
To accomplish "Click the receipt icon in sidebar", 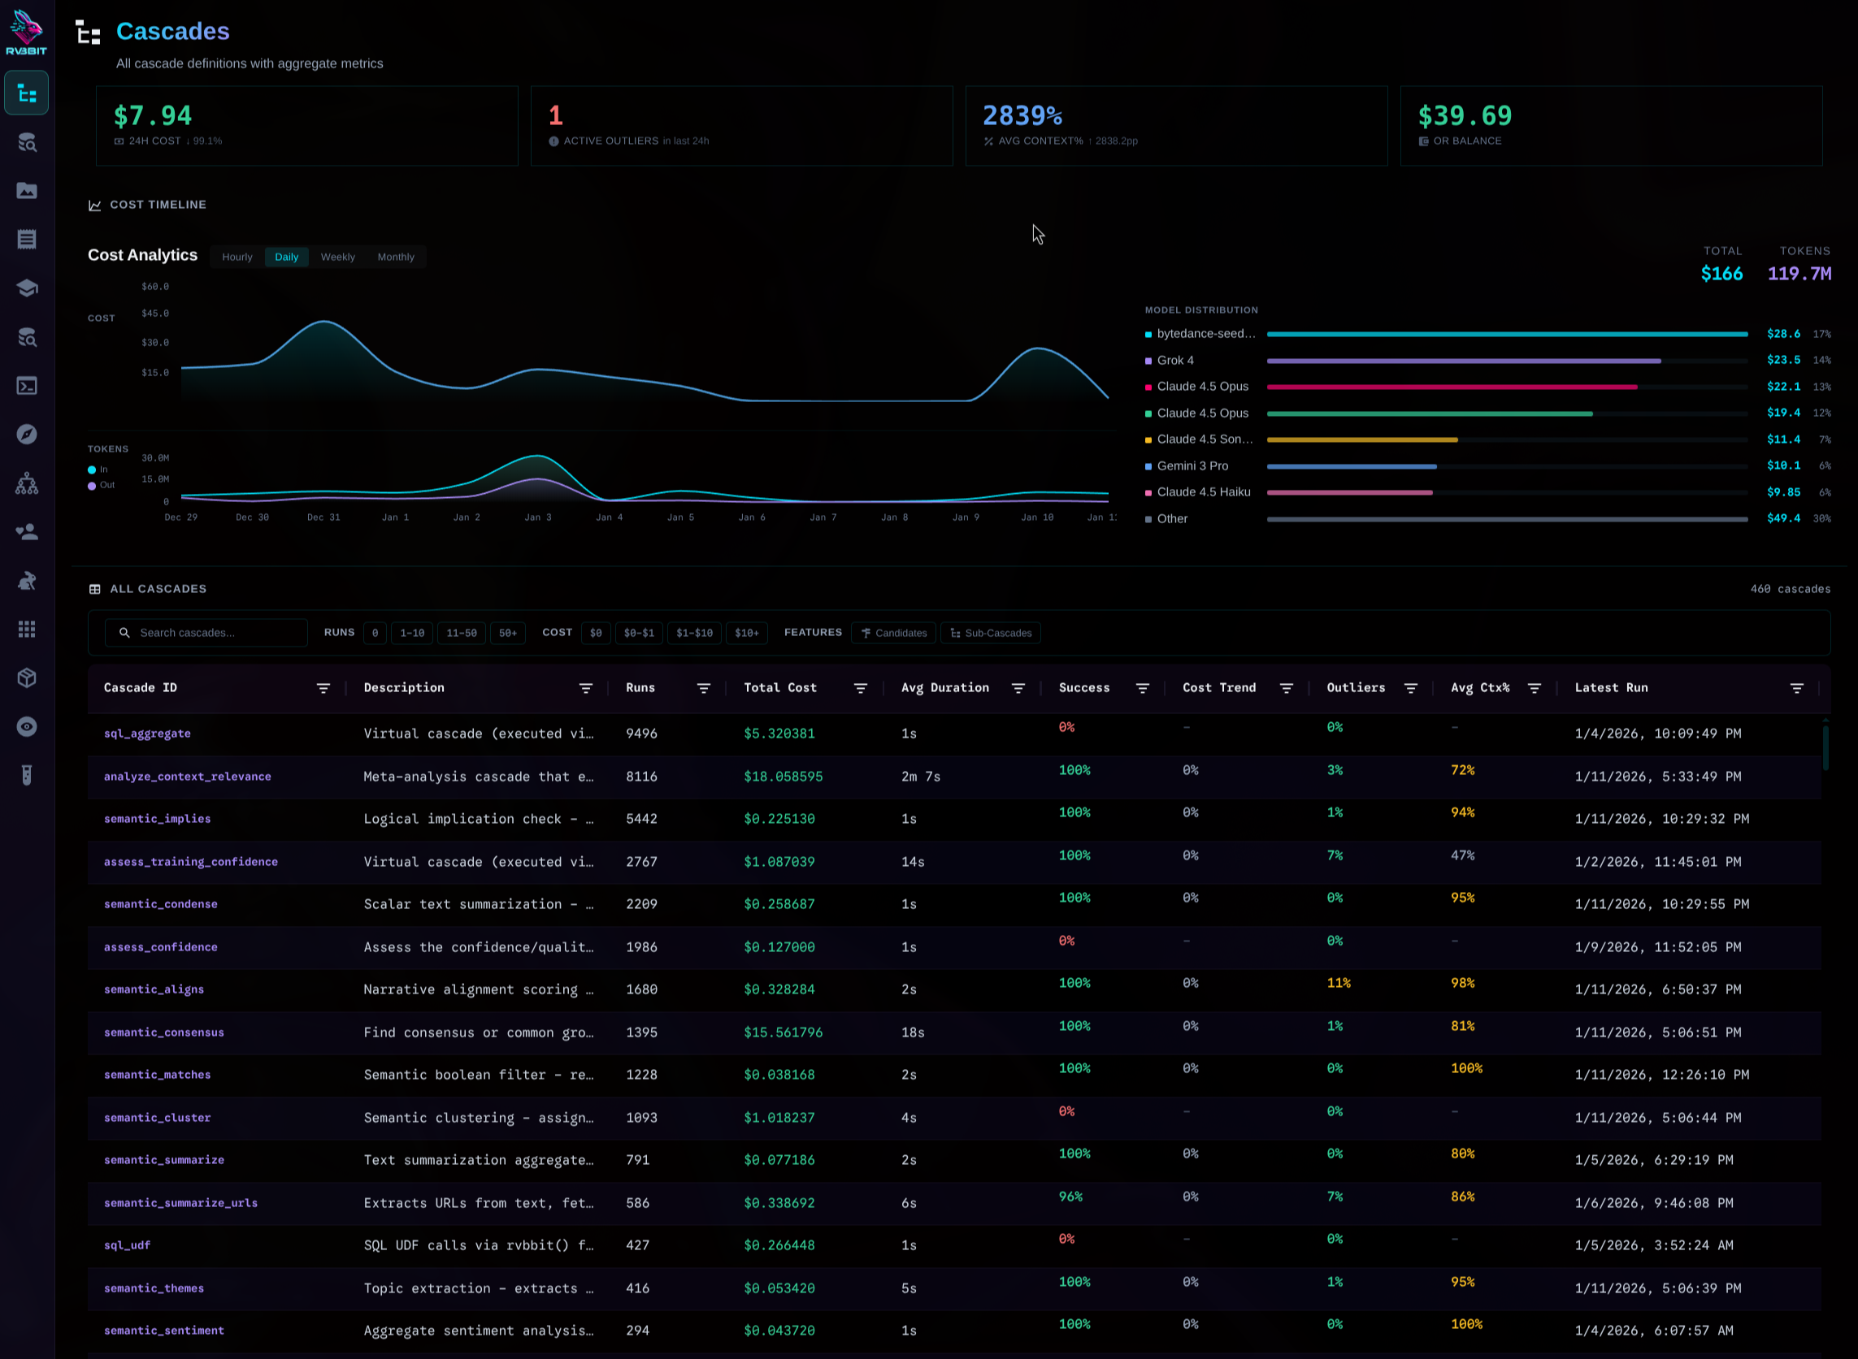I will [26, 240].
